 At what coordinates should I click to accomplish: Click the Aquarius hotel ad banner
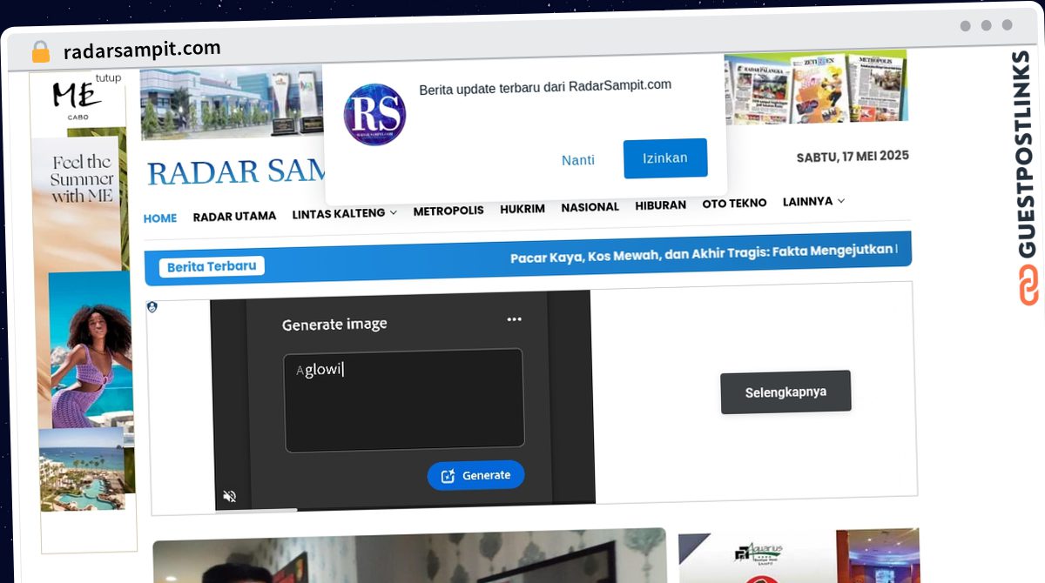point(799,555)
